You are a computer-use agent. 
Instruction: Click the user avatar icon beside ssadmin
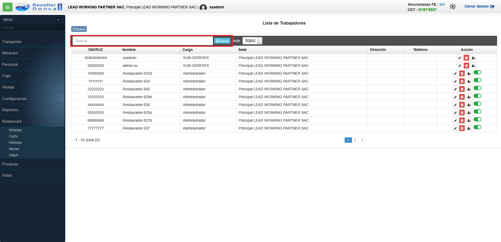(203, 7)
